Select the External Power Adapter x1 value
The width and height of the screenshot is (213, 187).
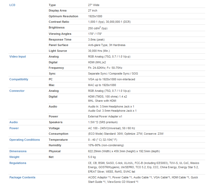click(105, 116)
